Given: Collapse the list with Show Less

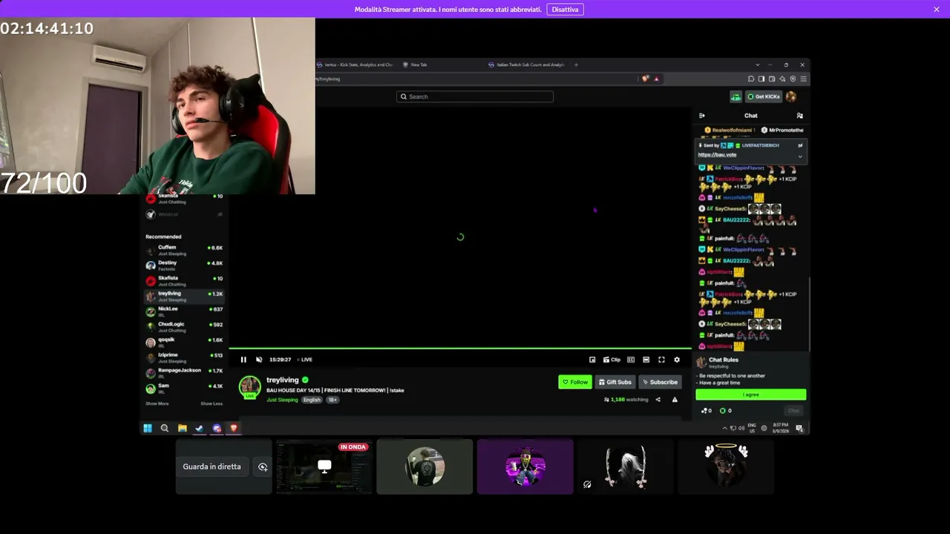Looking at the screenshot, I should tap(212, 403).
